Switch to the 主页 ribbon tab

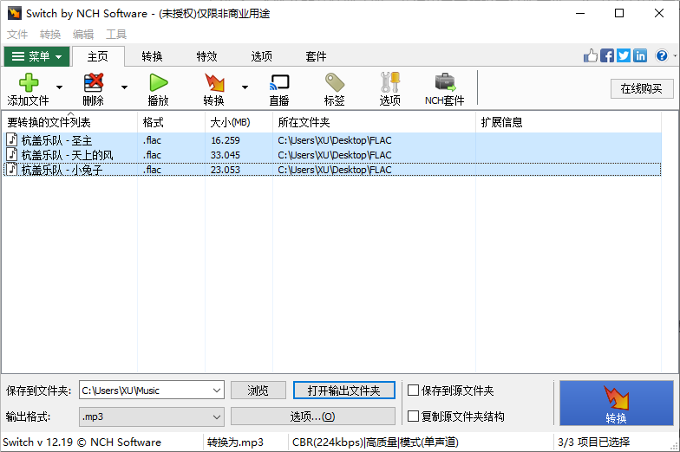click(x=98, y=56)
